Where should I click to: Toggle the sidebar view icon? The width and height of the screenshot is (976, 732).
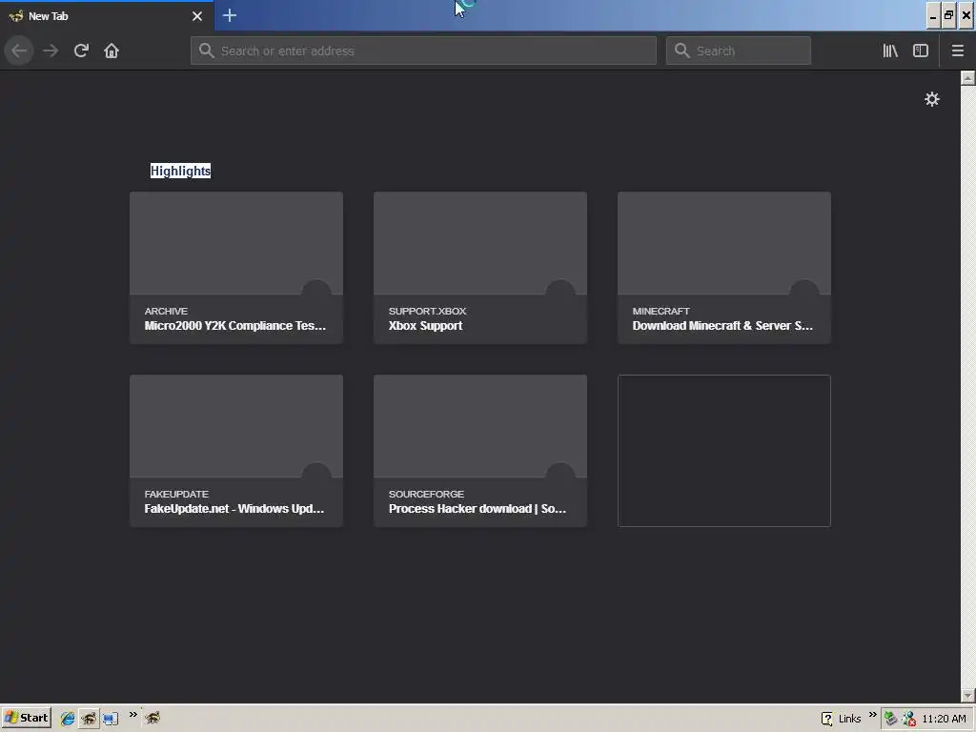921,51
